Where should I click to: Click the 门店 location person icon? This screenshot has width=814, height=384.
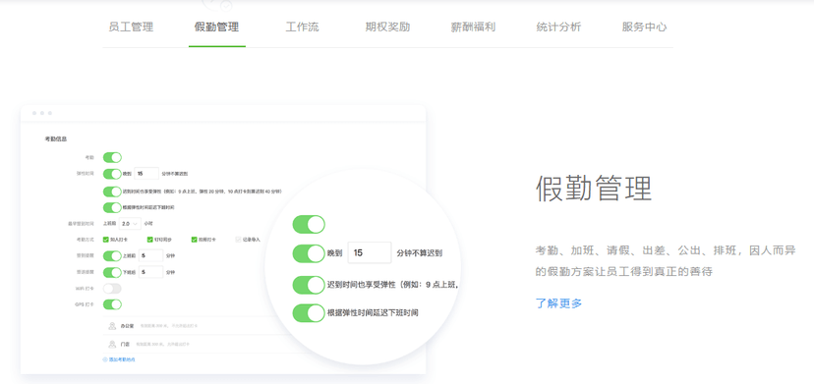[x=112, y=344]
